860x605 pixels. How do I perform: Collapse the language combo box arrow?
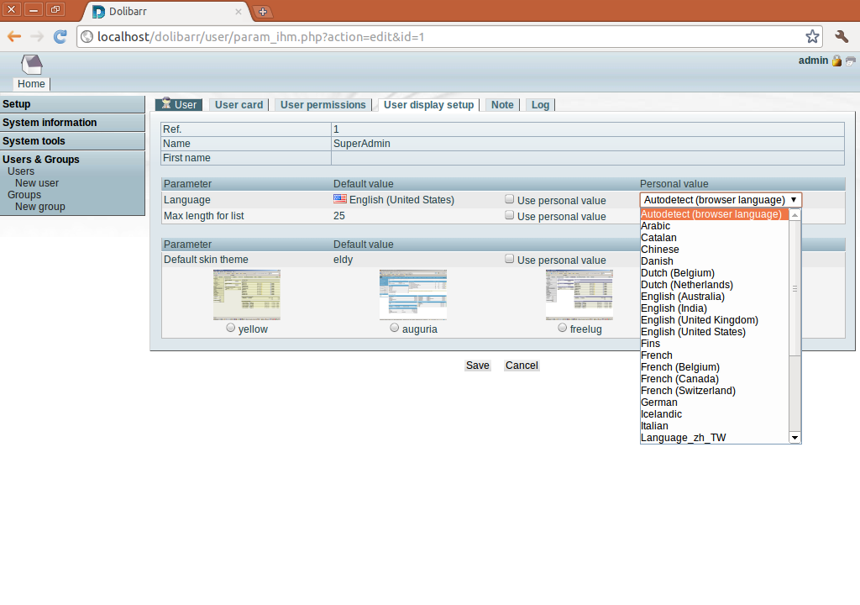click(794, 200)
